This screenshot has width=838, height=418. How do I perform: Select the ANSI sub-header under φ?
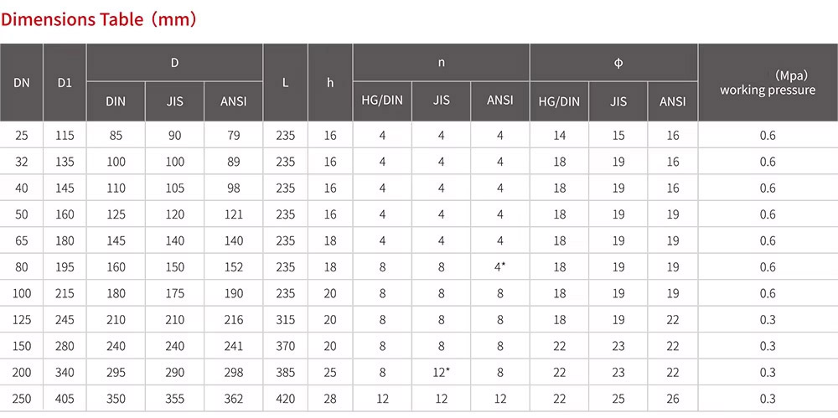click(672, 101)
